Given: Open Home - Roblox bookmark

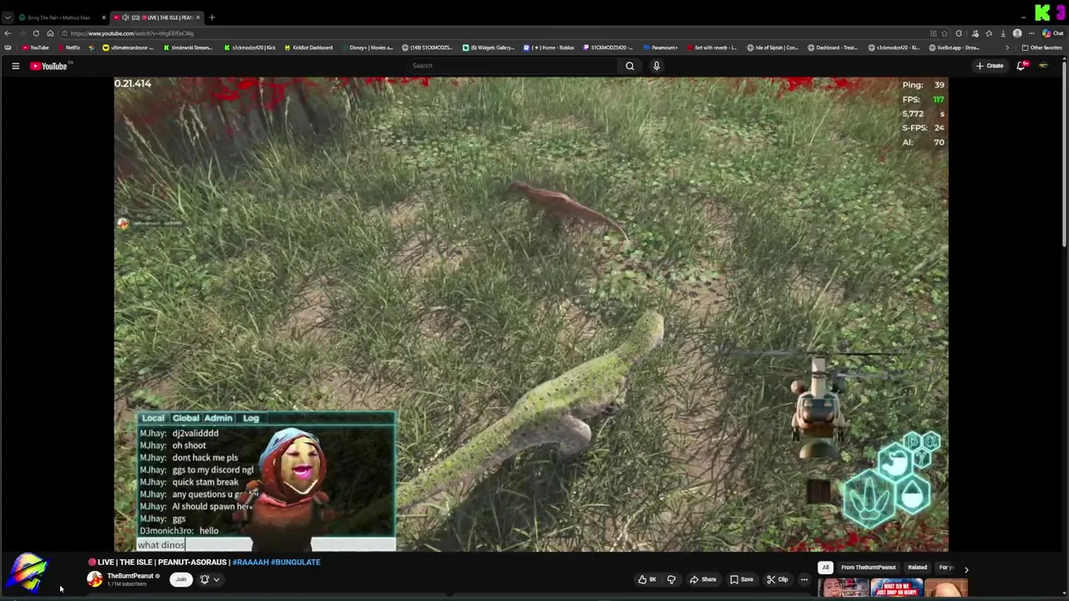Looking at the screenshot, I should 549,48.
